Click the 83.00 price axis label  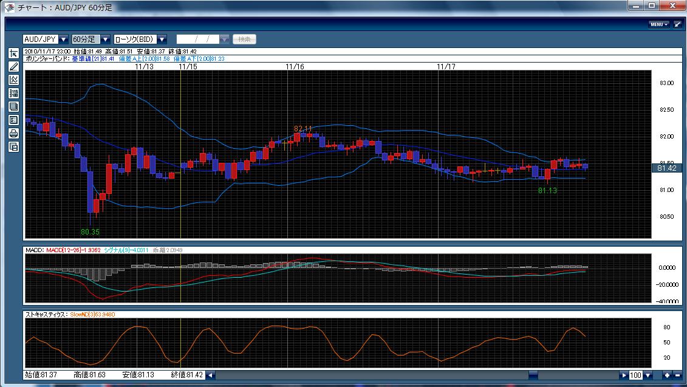click(x=667, y=83)
